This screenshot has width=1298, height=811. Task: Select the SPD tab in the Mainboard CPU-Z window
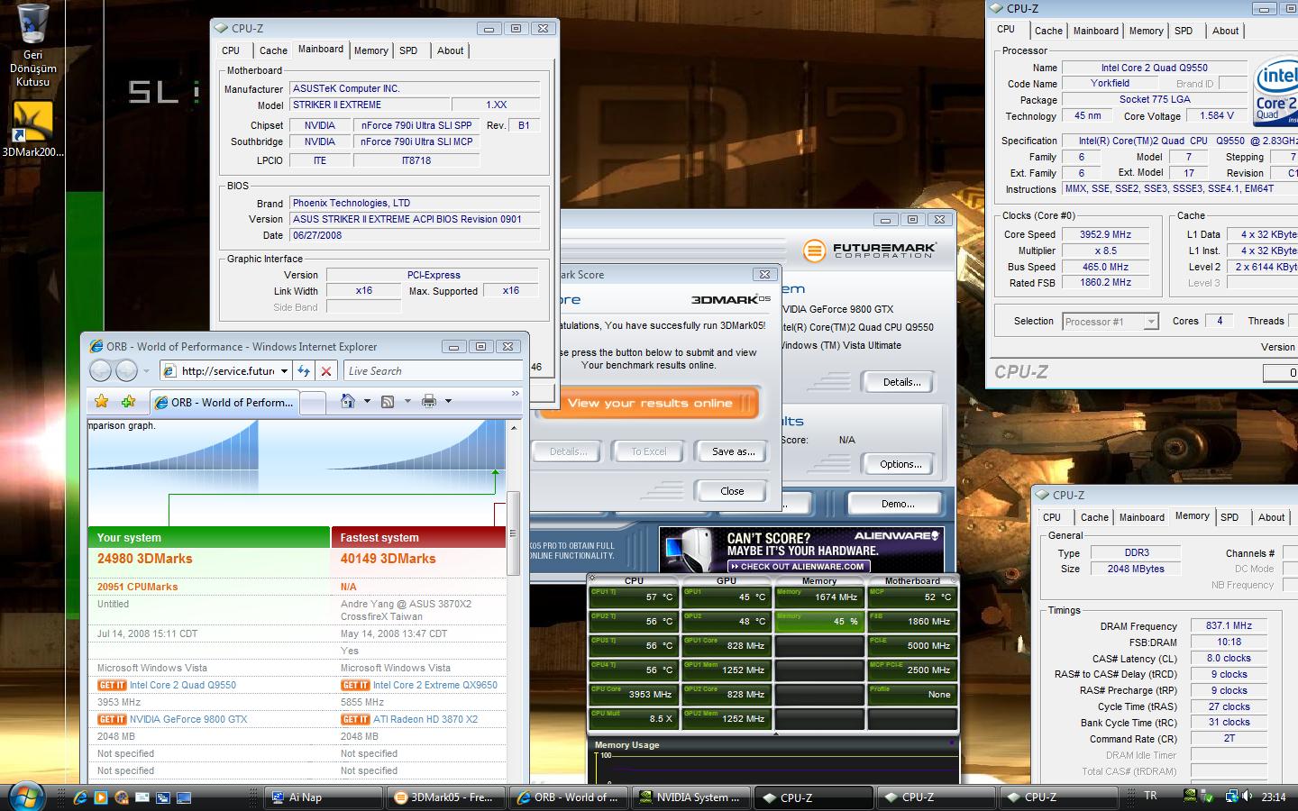(x=408, y=50)
